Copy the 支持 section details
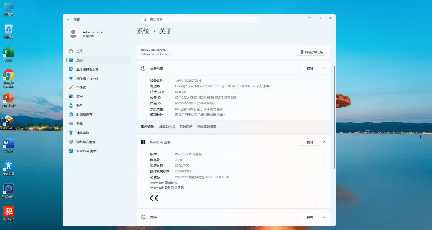The image size is (432, 230). (310, 217)
